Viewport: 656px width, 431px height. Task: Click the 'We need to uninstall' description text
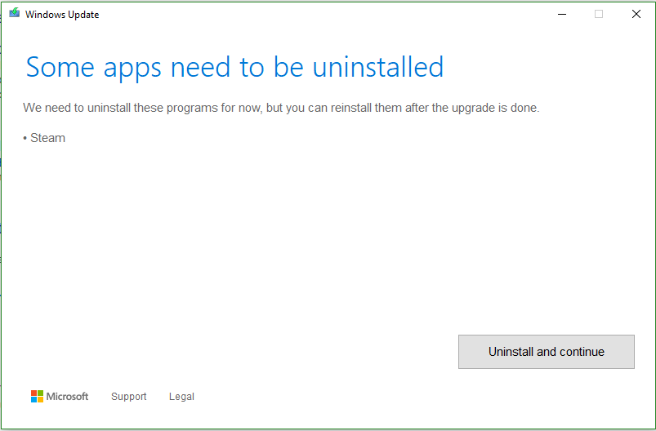281,108
